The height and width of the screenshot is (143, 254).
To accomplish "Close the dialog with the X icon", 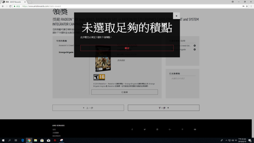I will click(177, 16).
